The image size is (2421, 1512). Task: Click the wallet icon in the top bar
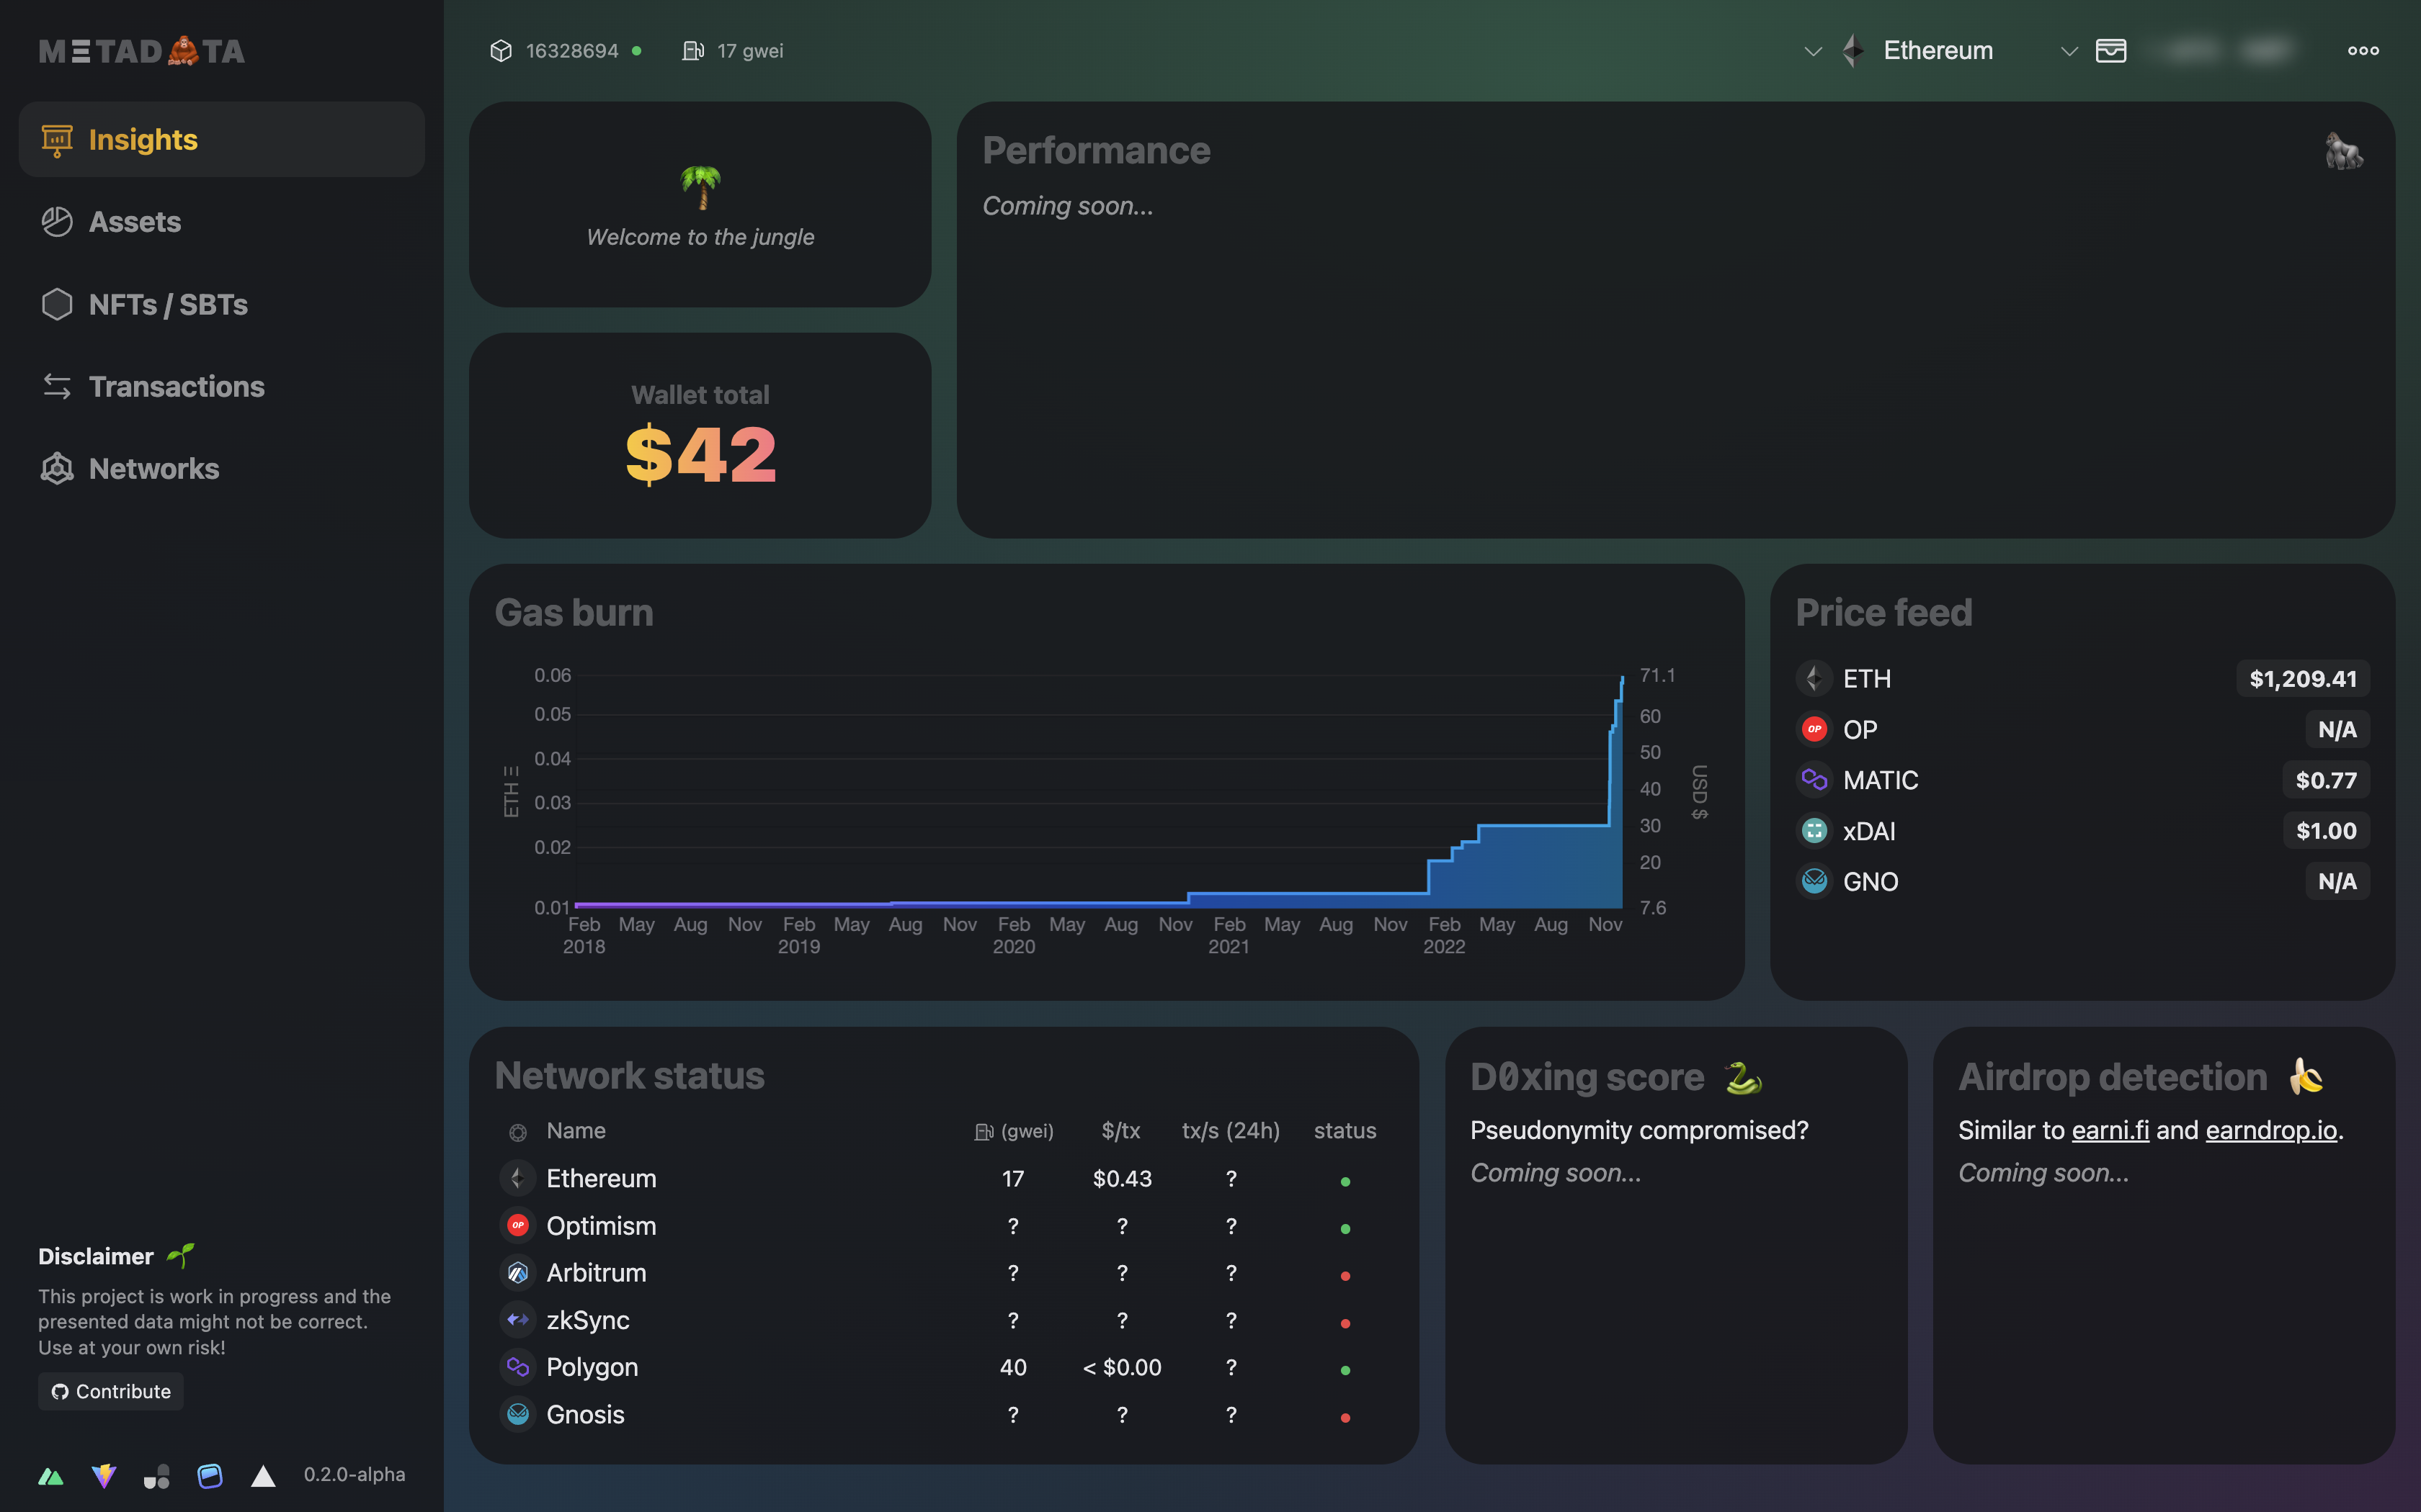point(2111,50)
